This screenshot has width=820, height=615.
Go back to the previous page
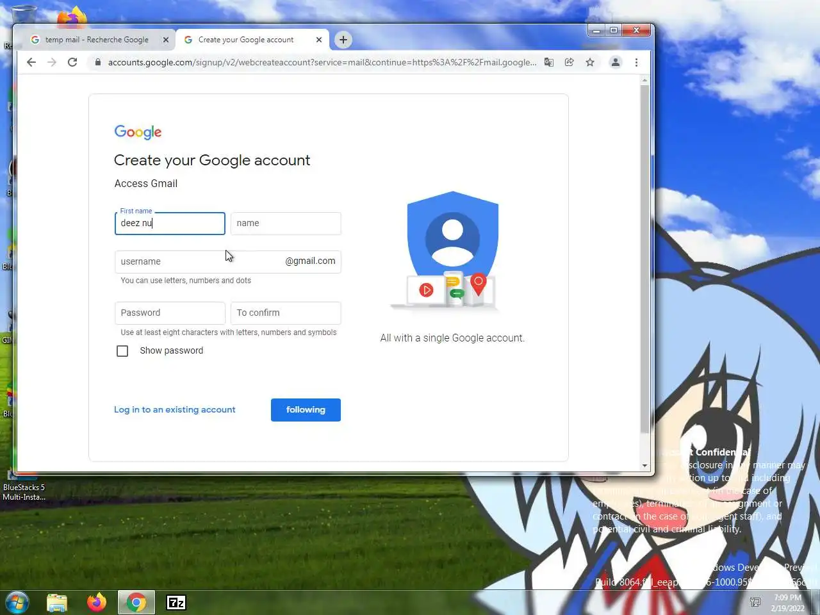pos(31,62)
